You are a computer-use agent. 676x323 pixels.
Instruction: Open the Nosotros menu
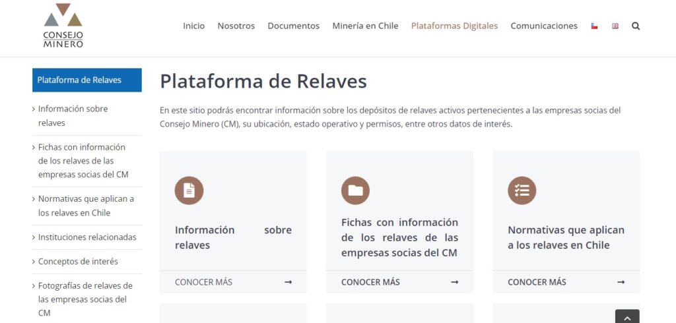pyautogui.click(x=236, y=26)
